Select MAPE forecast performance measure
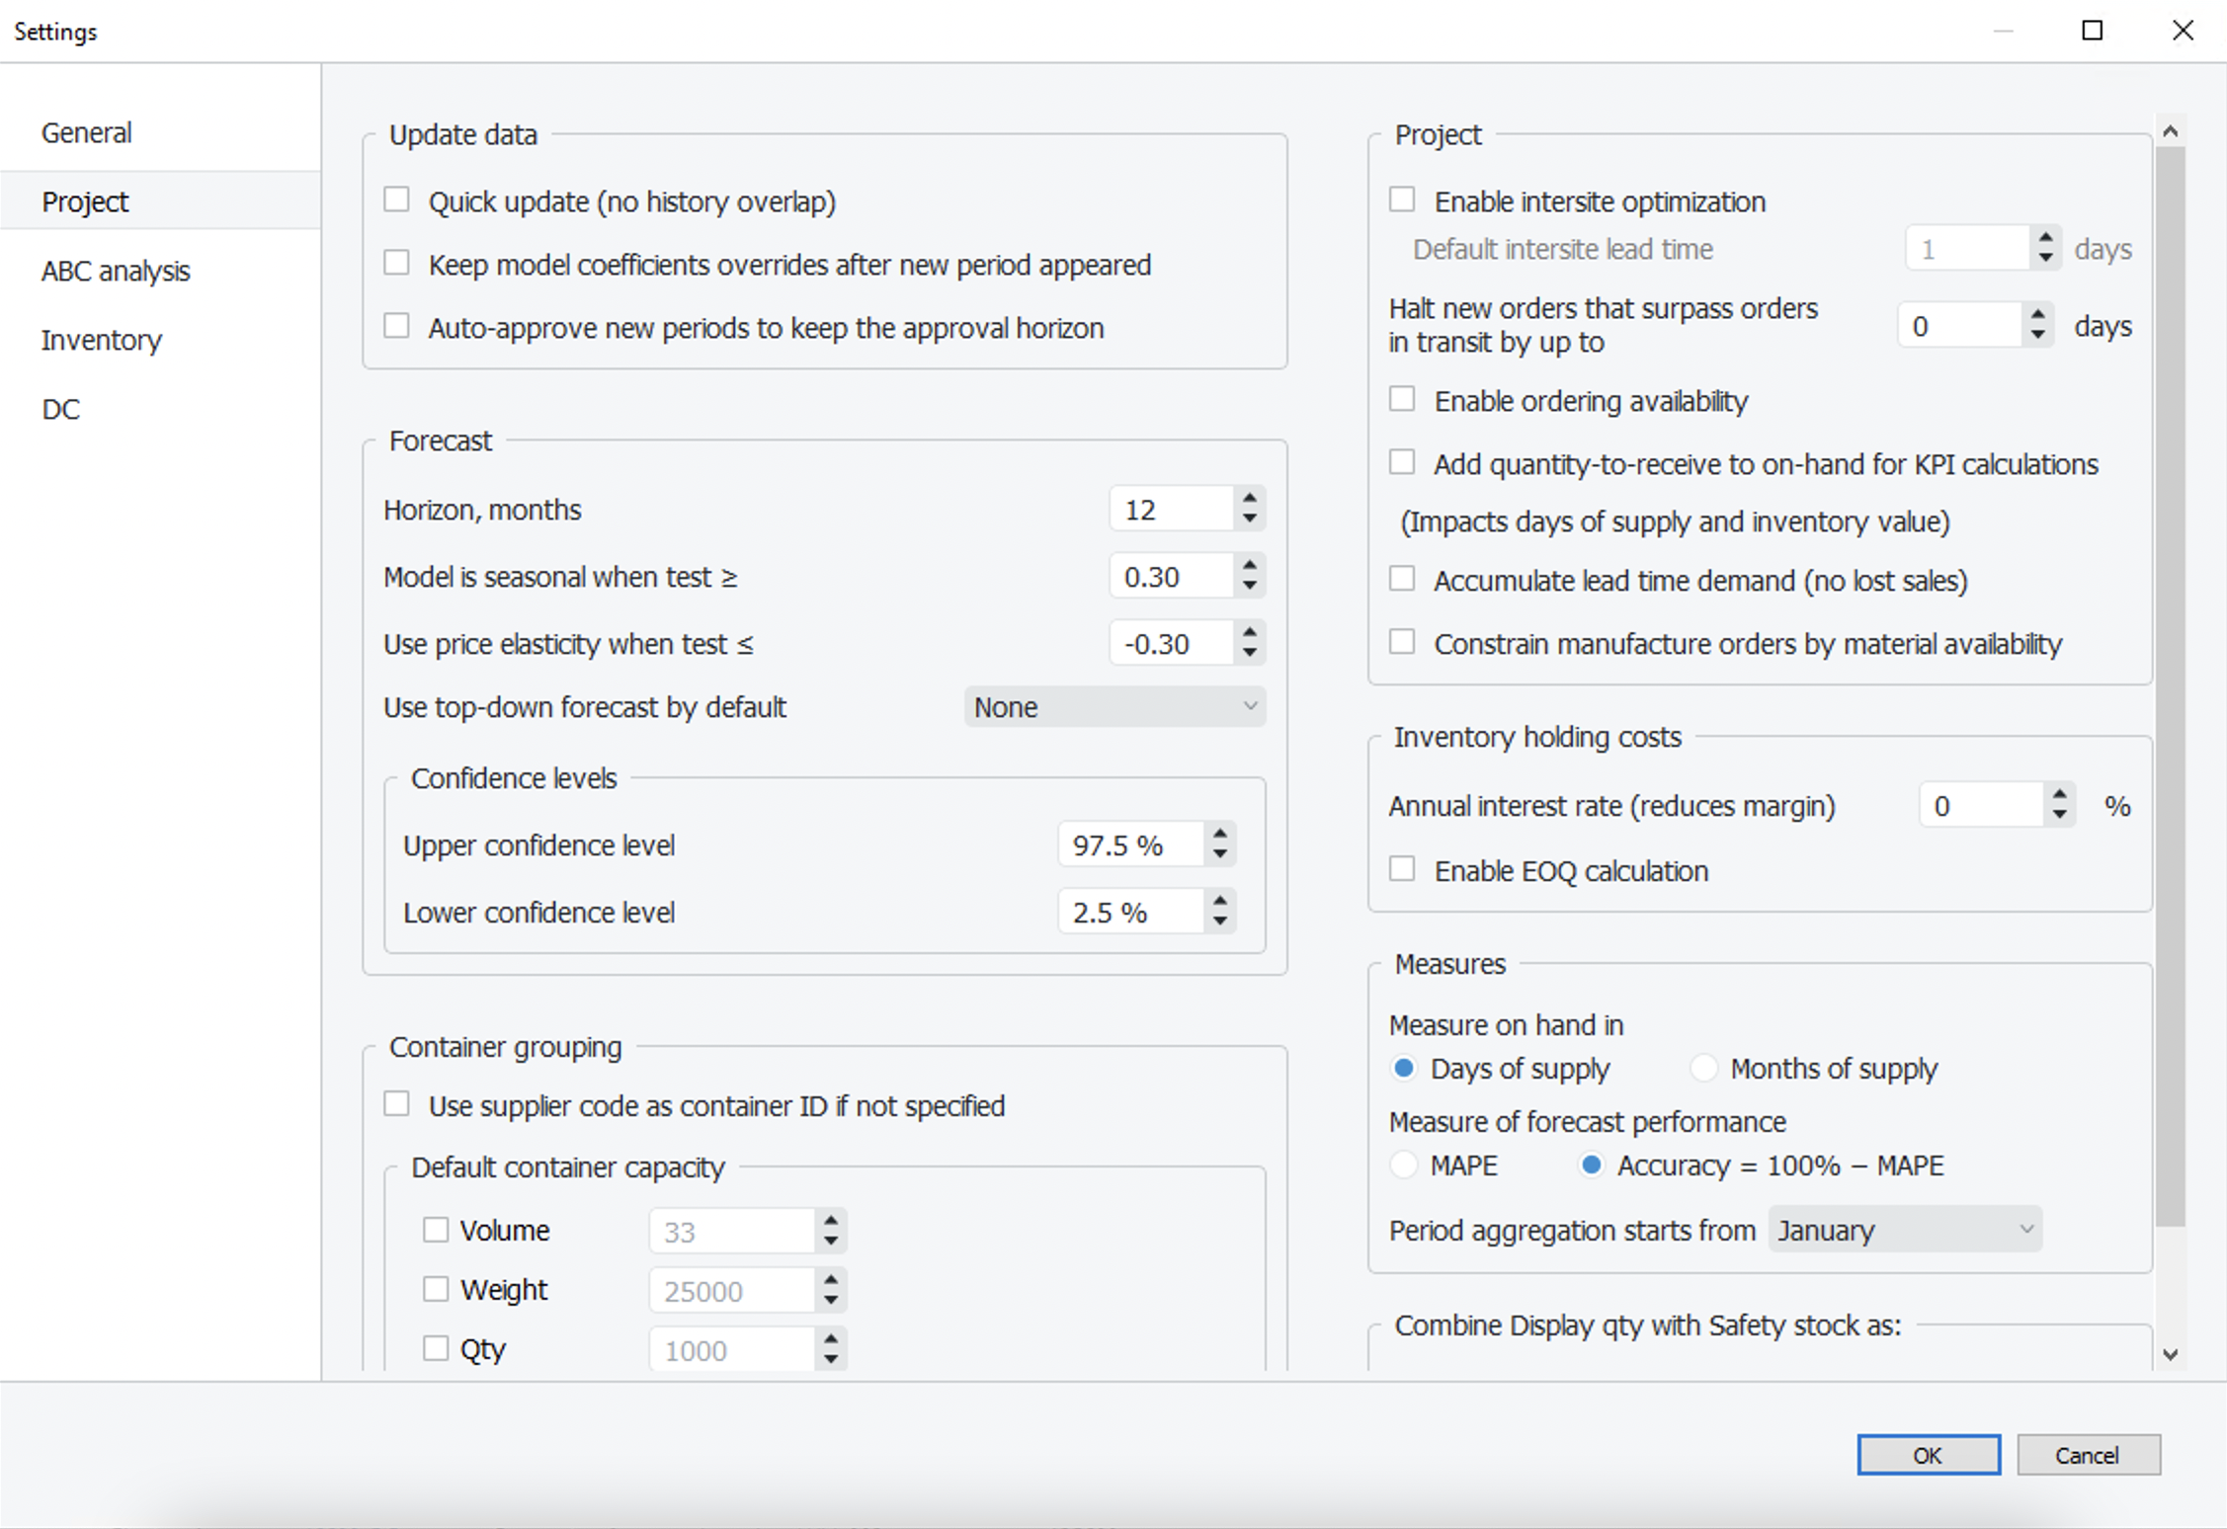2227x1529 pixels. pyautogui.click(x=1403, y=1165)
